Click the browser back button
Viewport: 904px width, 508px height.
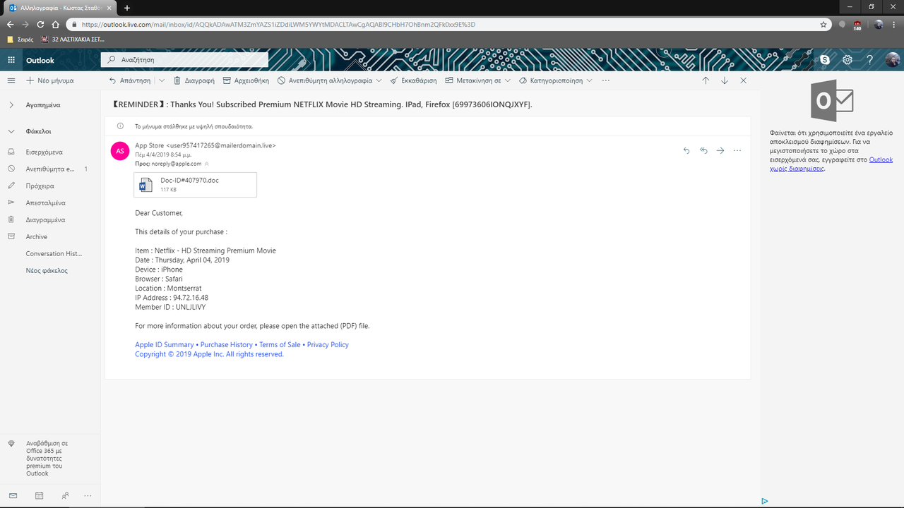pos(10,24)
